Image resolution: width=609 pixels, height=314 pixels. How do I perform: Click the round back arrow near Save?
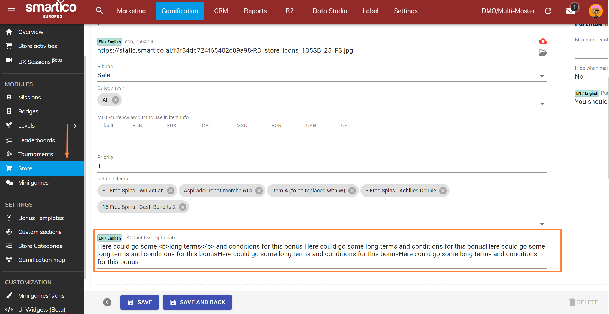coord(107,302)
